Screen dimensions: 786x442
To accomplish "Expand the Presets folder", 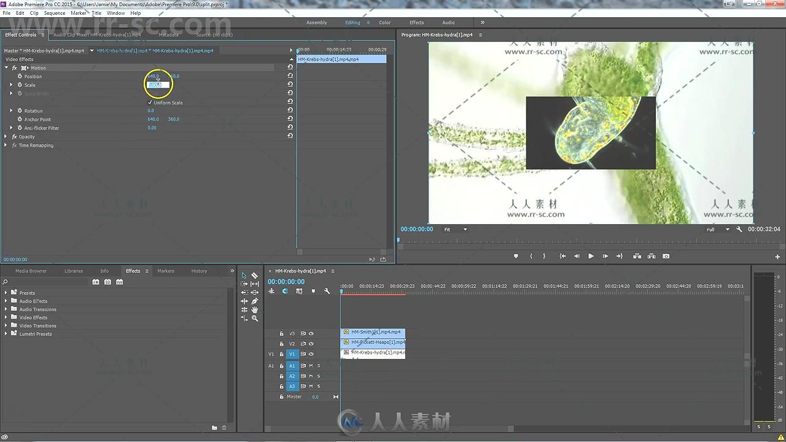I will coord(6,293).
